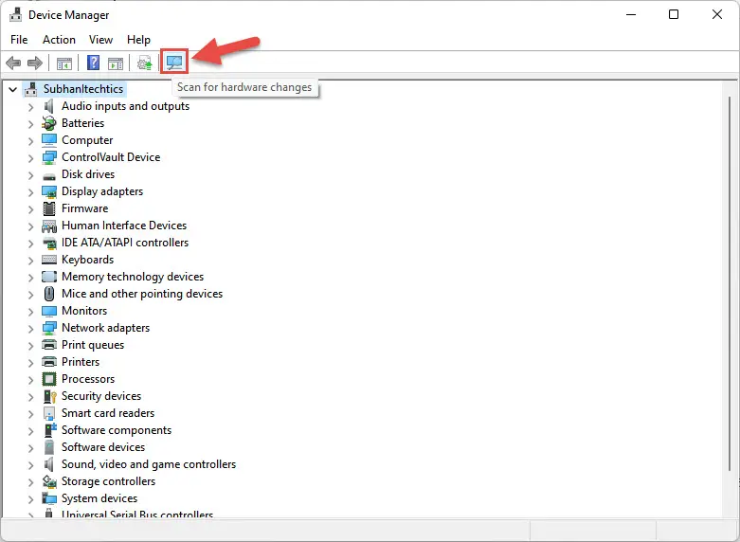Click the ControlVault Device icon
This screenshot has width=740, height=542.
click(49, 157)
